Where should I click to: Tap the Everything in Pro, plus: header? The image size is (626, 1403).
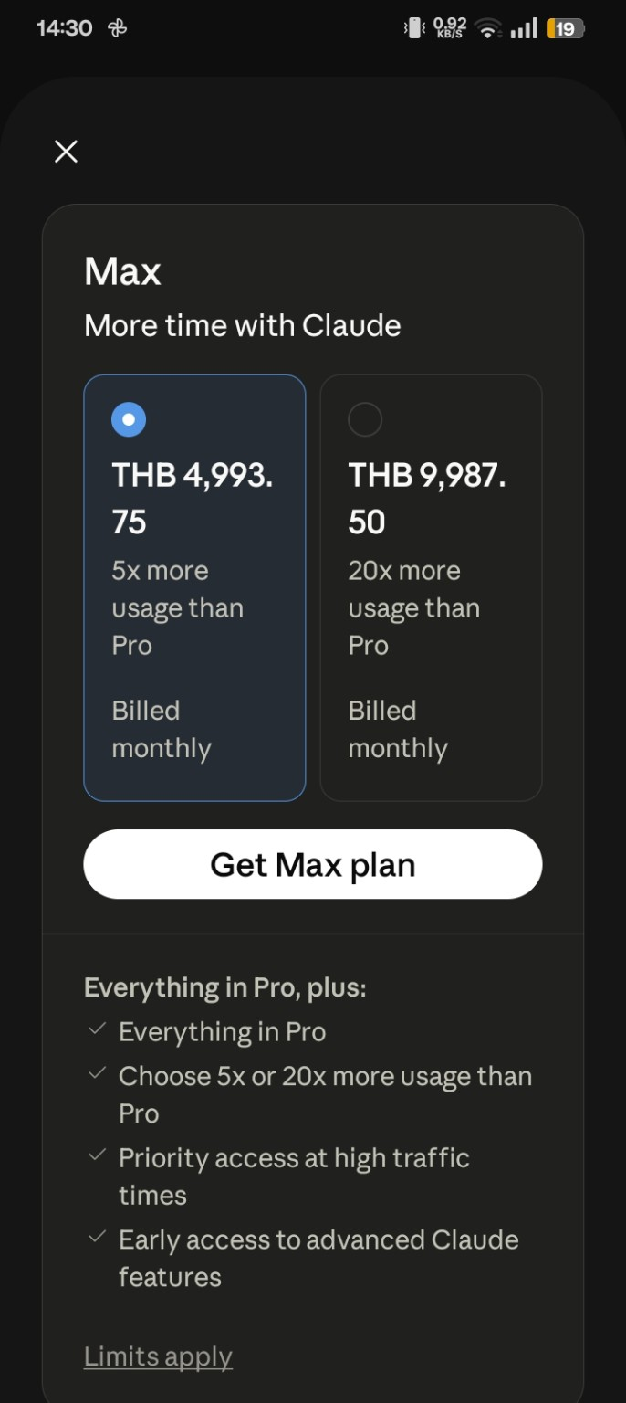coord(224,987)
